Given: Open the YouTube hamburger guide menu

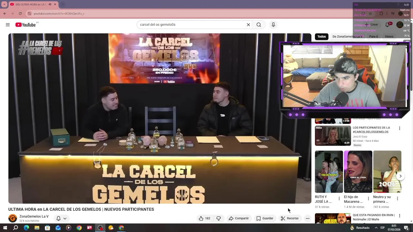Looking at the screenshot, I should pos(8,25).
